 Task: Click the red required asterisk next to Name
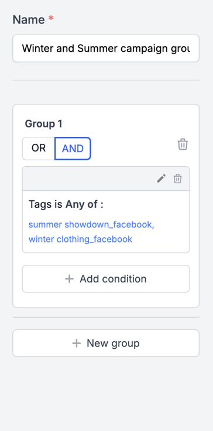(51, 18)
